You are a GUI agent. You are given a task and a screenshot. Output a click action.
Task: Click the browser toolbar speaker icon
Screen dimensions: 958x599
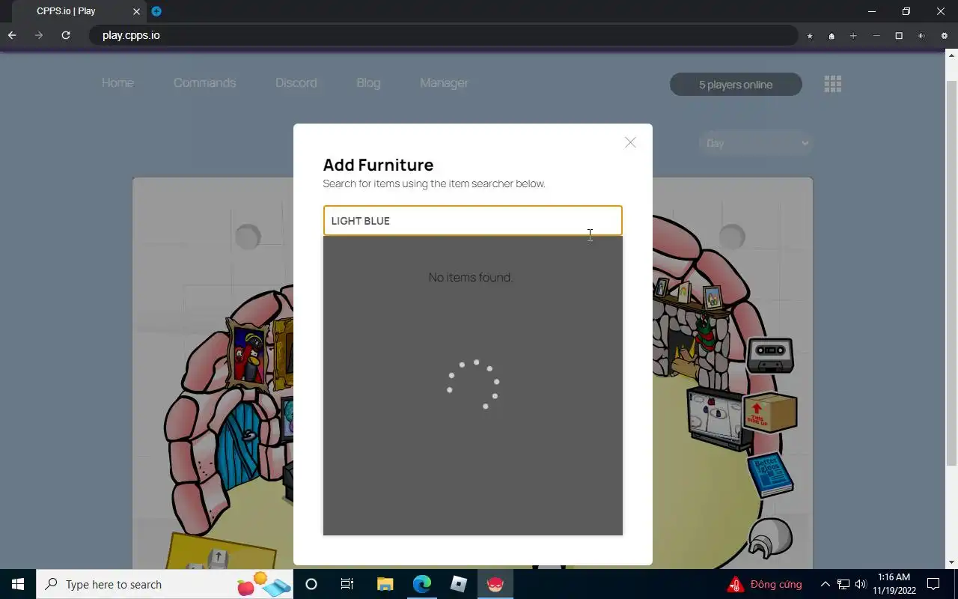point(921,36)
